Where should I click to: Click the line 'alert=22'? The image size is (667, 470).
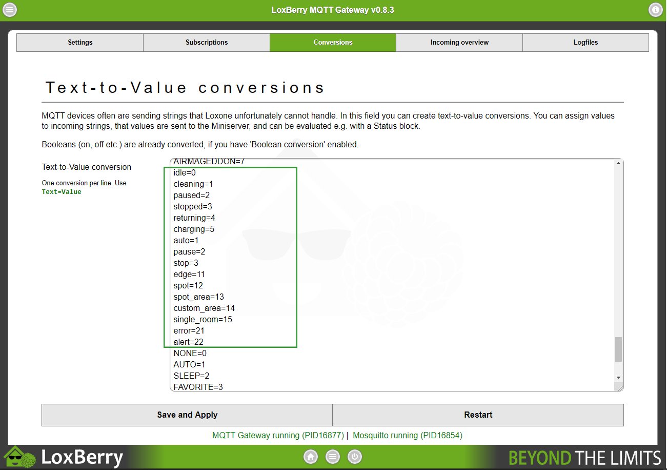point(188,342)
